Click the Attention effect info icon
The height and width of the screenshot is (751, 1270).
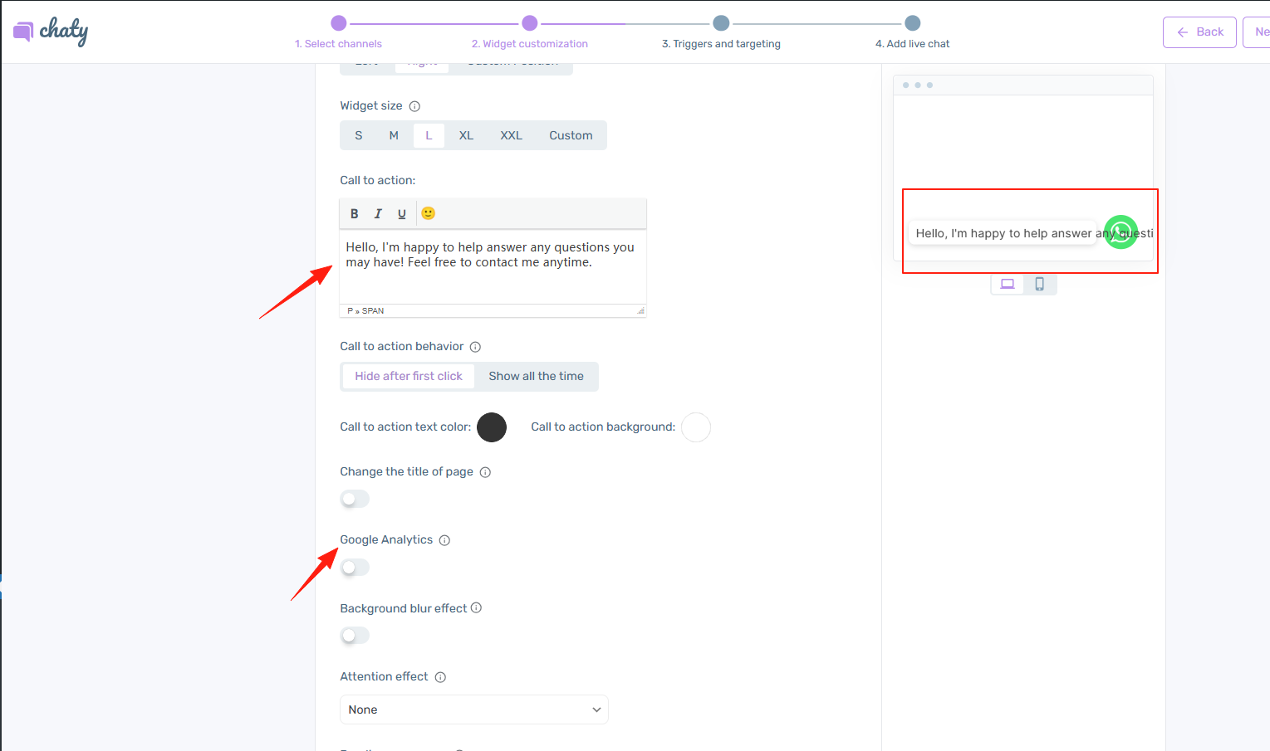tap(440, 677)
